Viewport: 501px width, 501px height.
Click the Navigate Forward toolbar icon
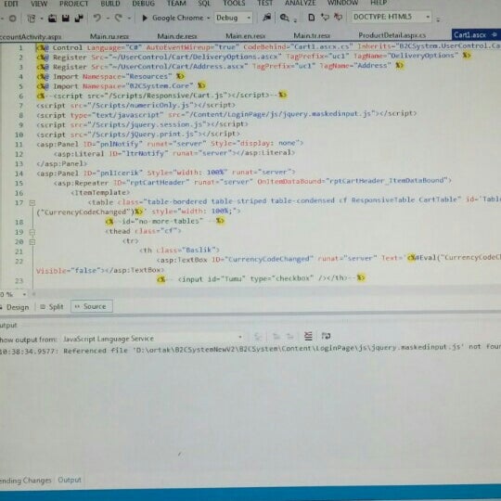12,19
